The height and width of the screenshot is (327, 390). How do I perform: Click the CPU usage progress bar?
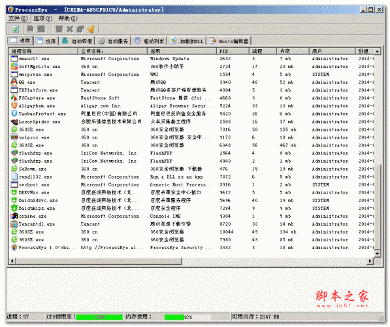click(x=99, y=317)
